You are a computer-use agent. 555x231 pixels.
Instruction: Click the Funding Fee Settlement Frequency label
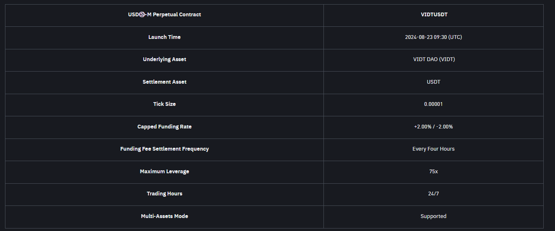coord(164,149)
